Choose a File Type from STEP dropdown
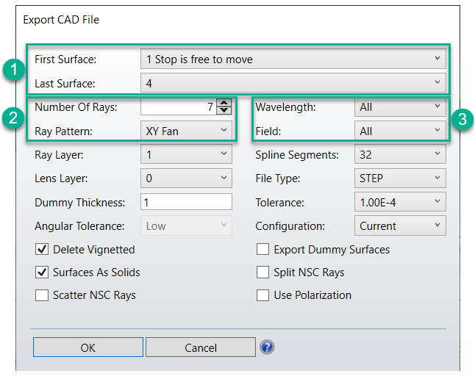 [x=400, y=178]
